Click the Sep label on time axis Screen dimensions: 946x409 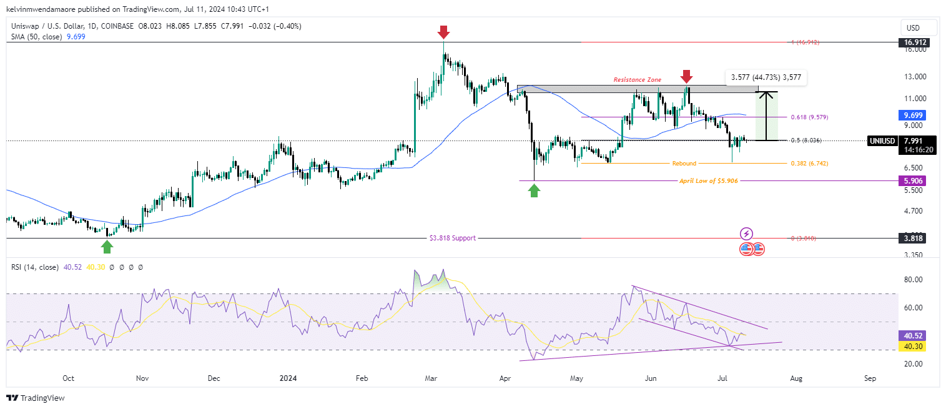click(x=870, y=378)
